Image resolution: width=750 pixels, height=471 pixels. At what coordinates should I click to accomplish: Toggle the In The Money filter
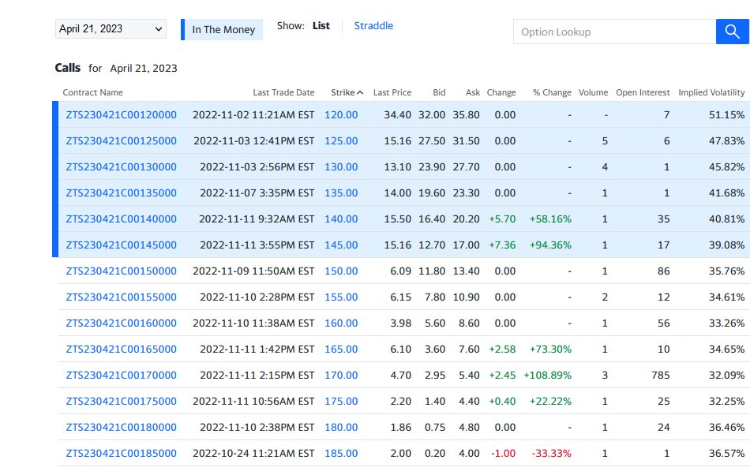click(222, 30)
